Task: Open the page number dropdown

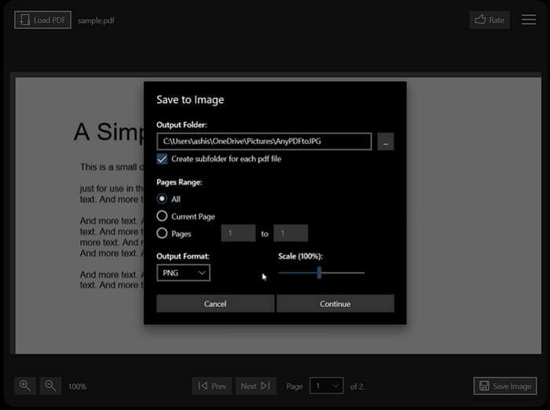Action: (326, 386)
